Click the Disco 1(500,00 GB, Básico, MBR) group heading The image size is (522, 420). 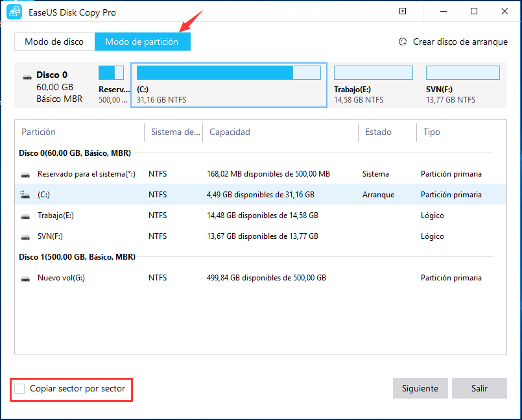click(x=77, y=257)
